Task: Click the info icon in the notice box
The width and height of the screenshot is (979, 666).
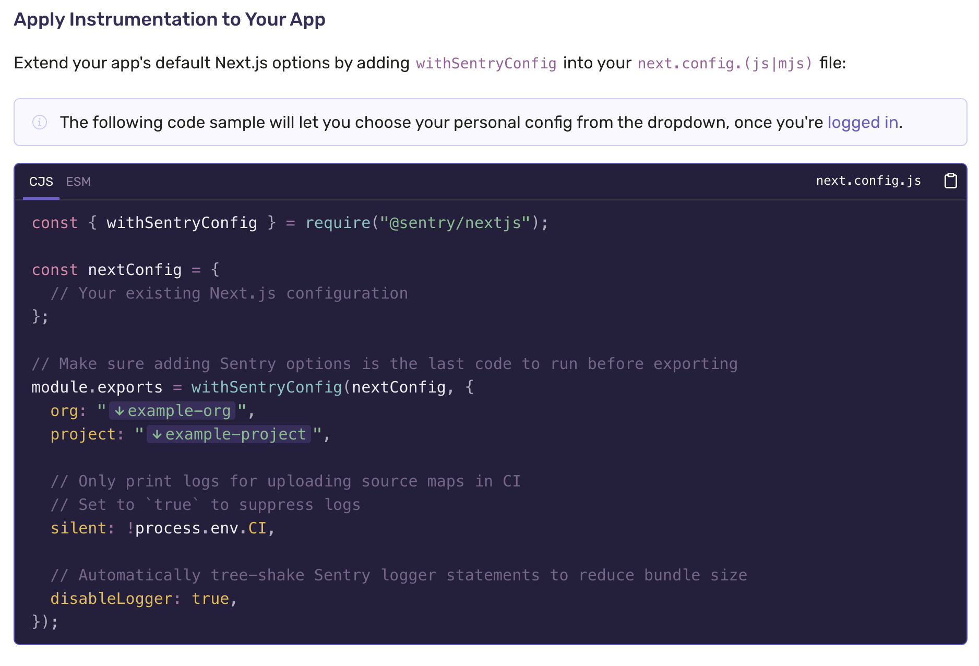Action: (x=40, y=122)
